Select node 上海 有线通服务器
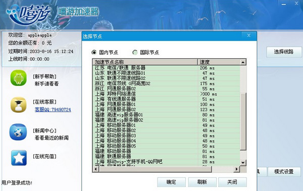The width and height of the screenshot is (303, 191). point(167,99)
